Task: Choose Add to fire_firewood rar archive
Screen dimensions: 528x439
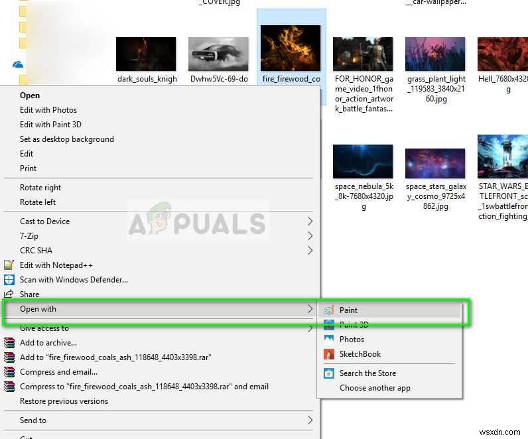Action: coord(115,357)
